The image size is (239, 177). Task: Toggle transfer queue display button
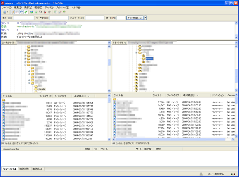click(26, 12)
